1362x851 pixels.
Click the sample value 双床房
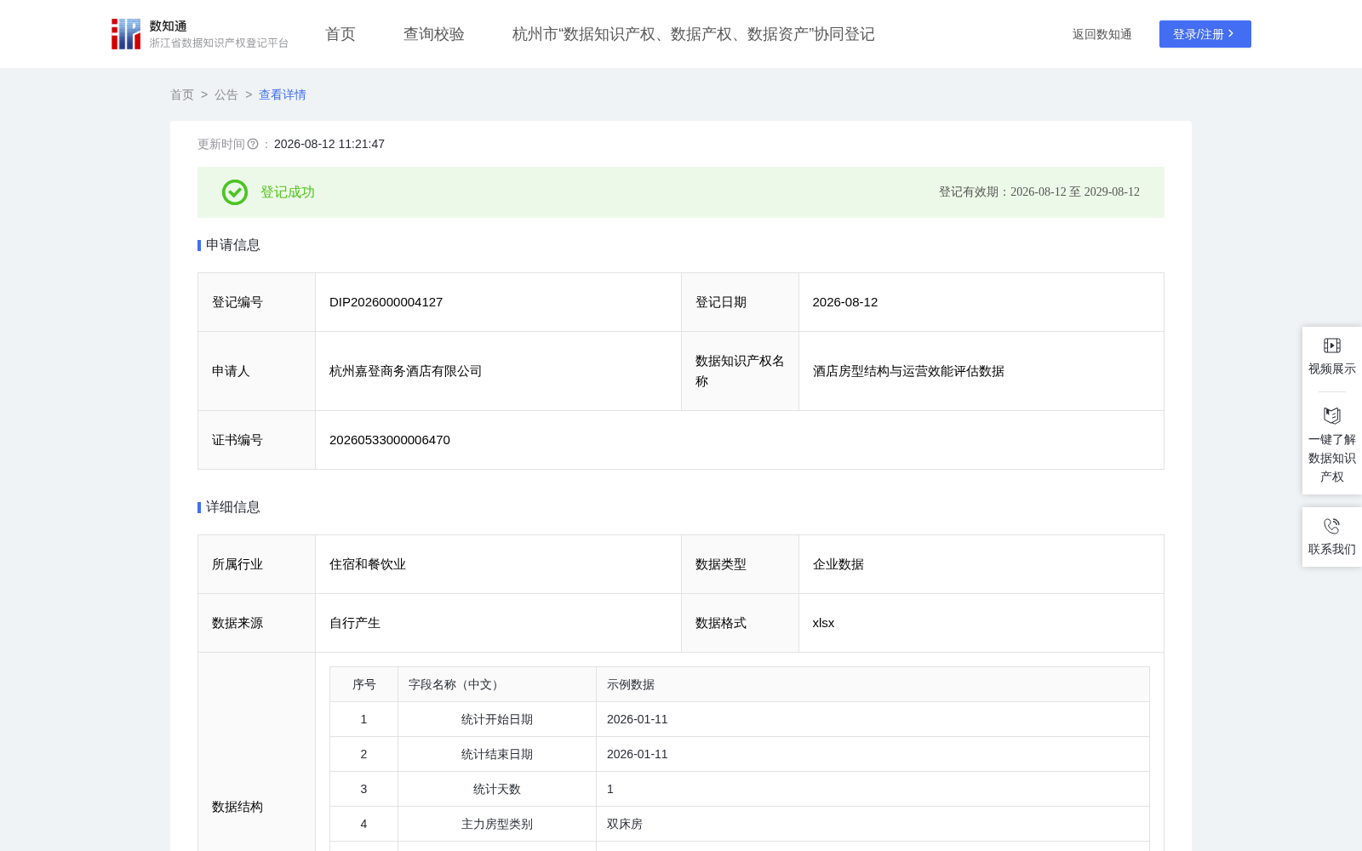click(625, 824)
